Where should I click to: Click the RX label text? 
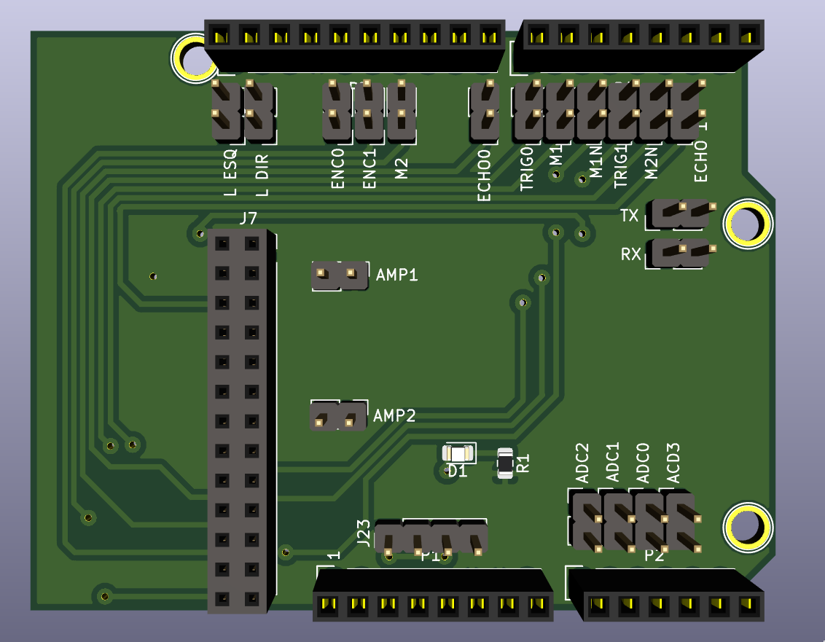[631, 255]
